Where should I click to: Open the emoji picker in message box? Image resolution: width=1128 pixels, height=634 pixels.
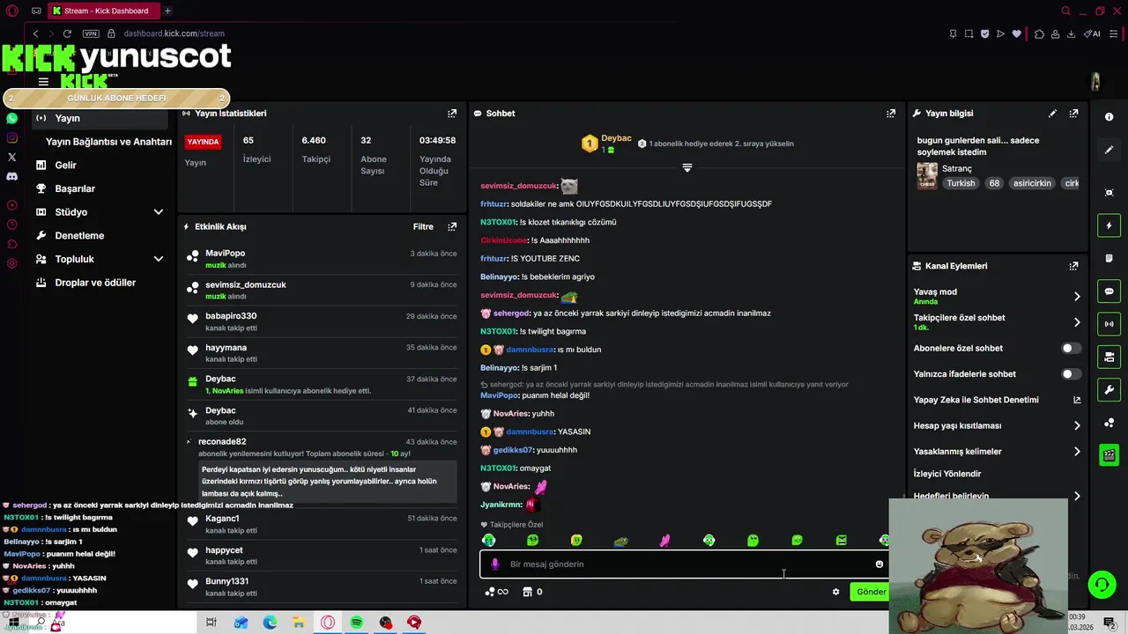coord(879,564)
